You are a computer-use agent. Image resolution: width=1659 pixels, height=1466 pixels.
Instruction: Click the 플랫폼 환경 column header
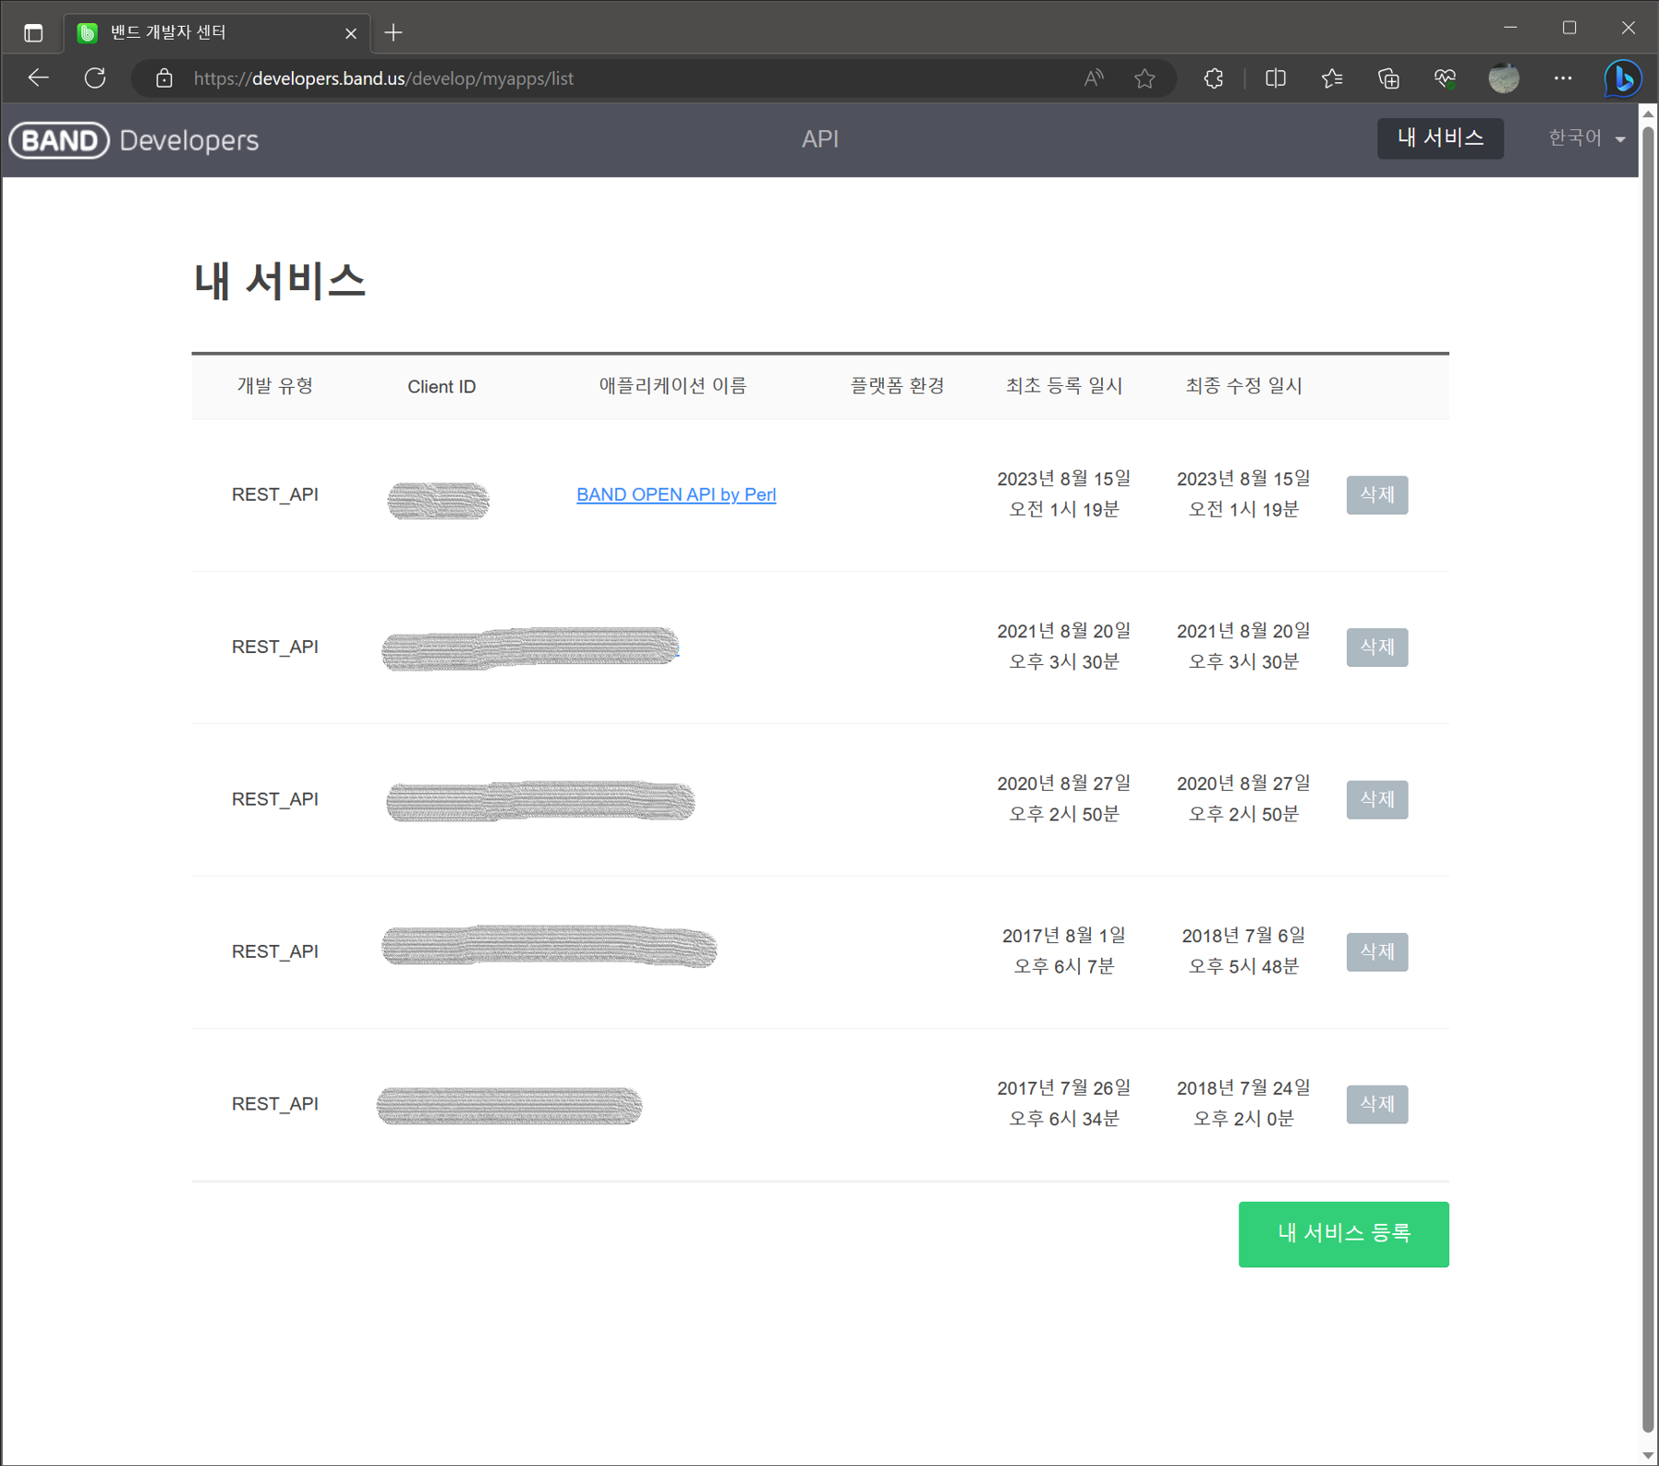point(897,386)
